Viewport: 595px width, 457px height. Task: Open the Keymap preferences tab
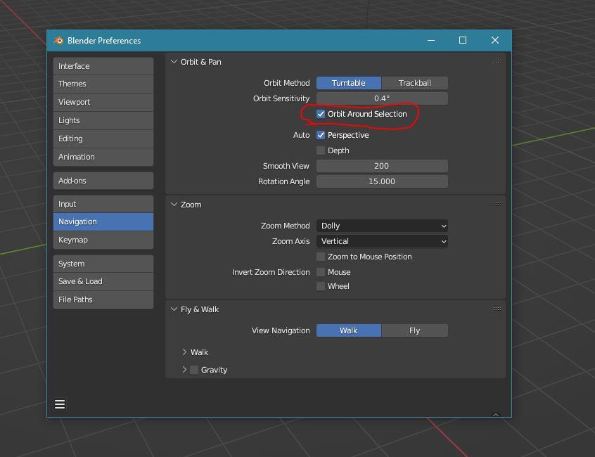103,240
